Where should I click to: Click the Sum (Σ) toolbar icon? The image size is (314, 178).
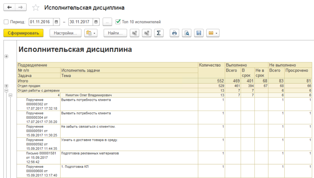pyautogui.click(x=159, y=33)
